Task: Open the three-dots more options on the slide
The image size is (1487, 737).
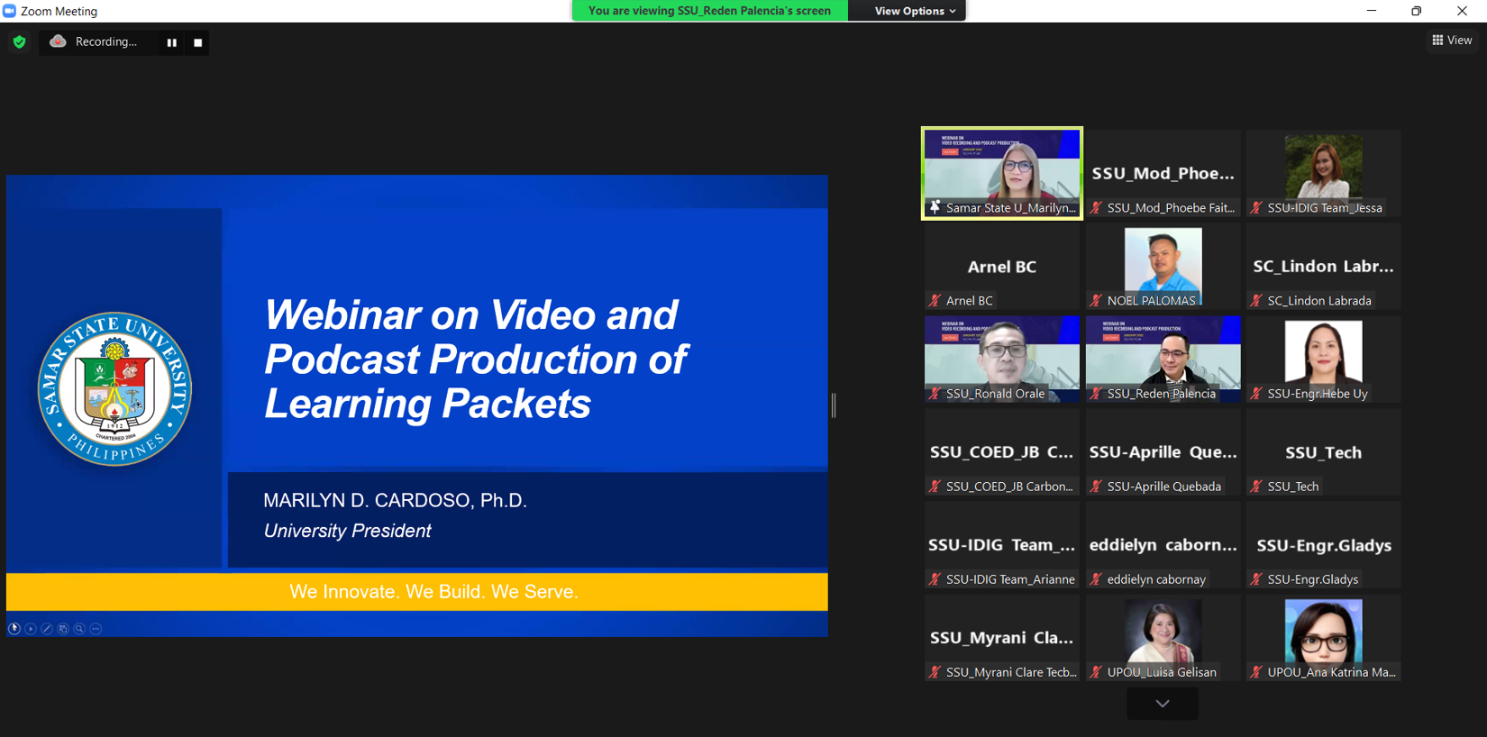Action: (96, 629)
